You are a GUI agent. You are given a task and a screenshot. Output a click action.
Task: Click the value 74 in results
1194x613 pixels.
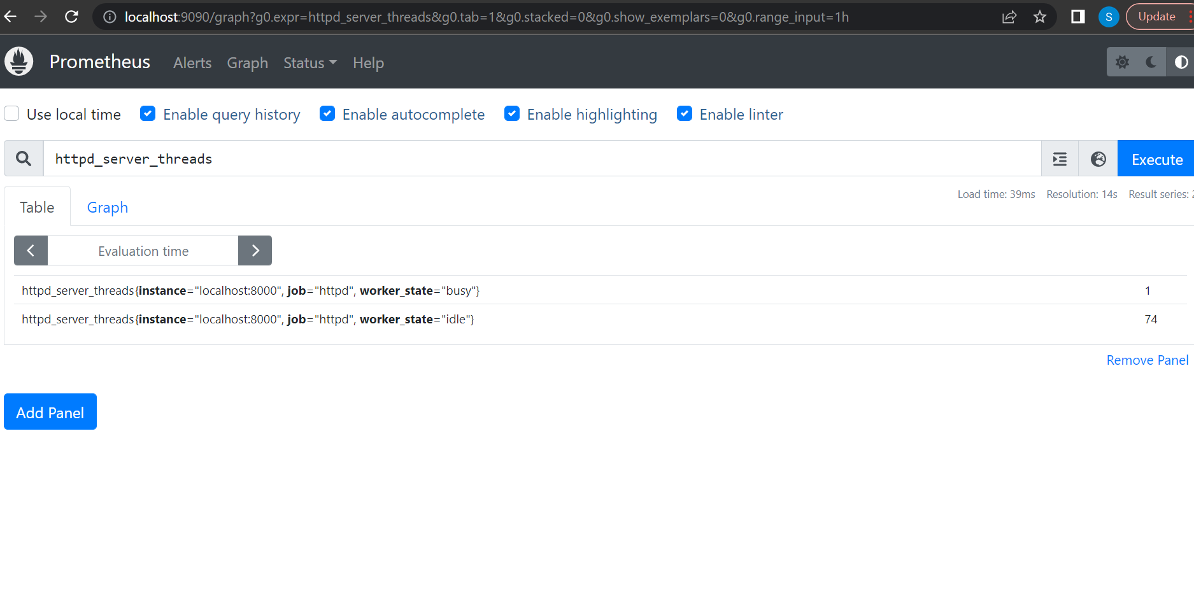coord(1151,320)
